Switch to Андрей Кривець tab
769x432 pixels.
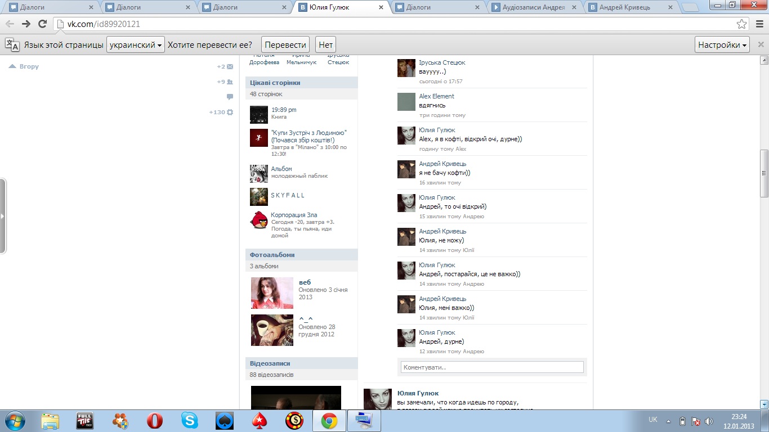point(630,7)
